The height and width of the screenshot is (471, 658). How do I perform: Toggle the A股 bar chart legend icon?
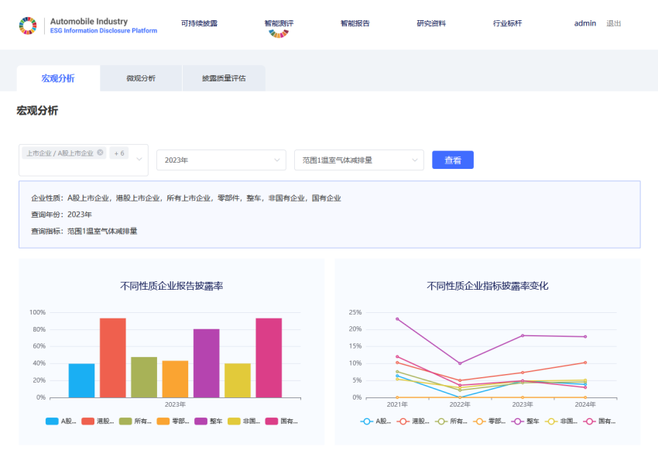(x=53, y=421)
